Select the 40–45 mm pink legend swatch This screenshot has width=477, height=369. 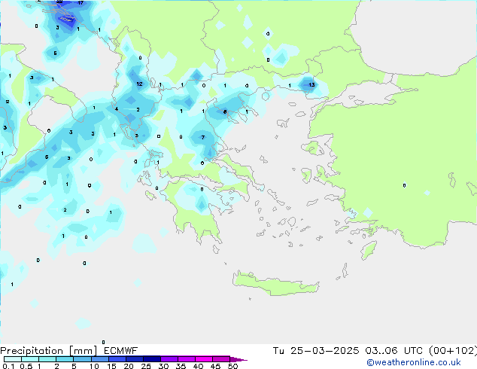(204, 359)
